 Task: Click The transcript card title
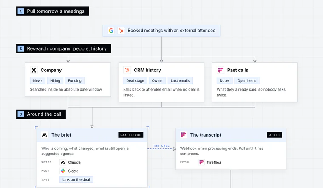click(206, 135)
